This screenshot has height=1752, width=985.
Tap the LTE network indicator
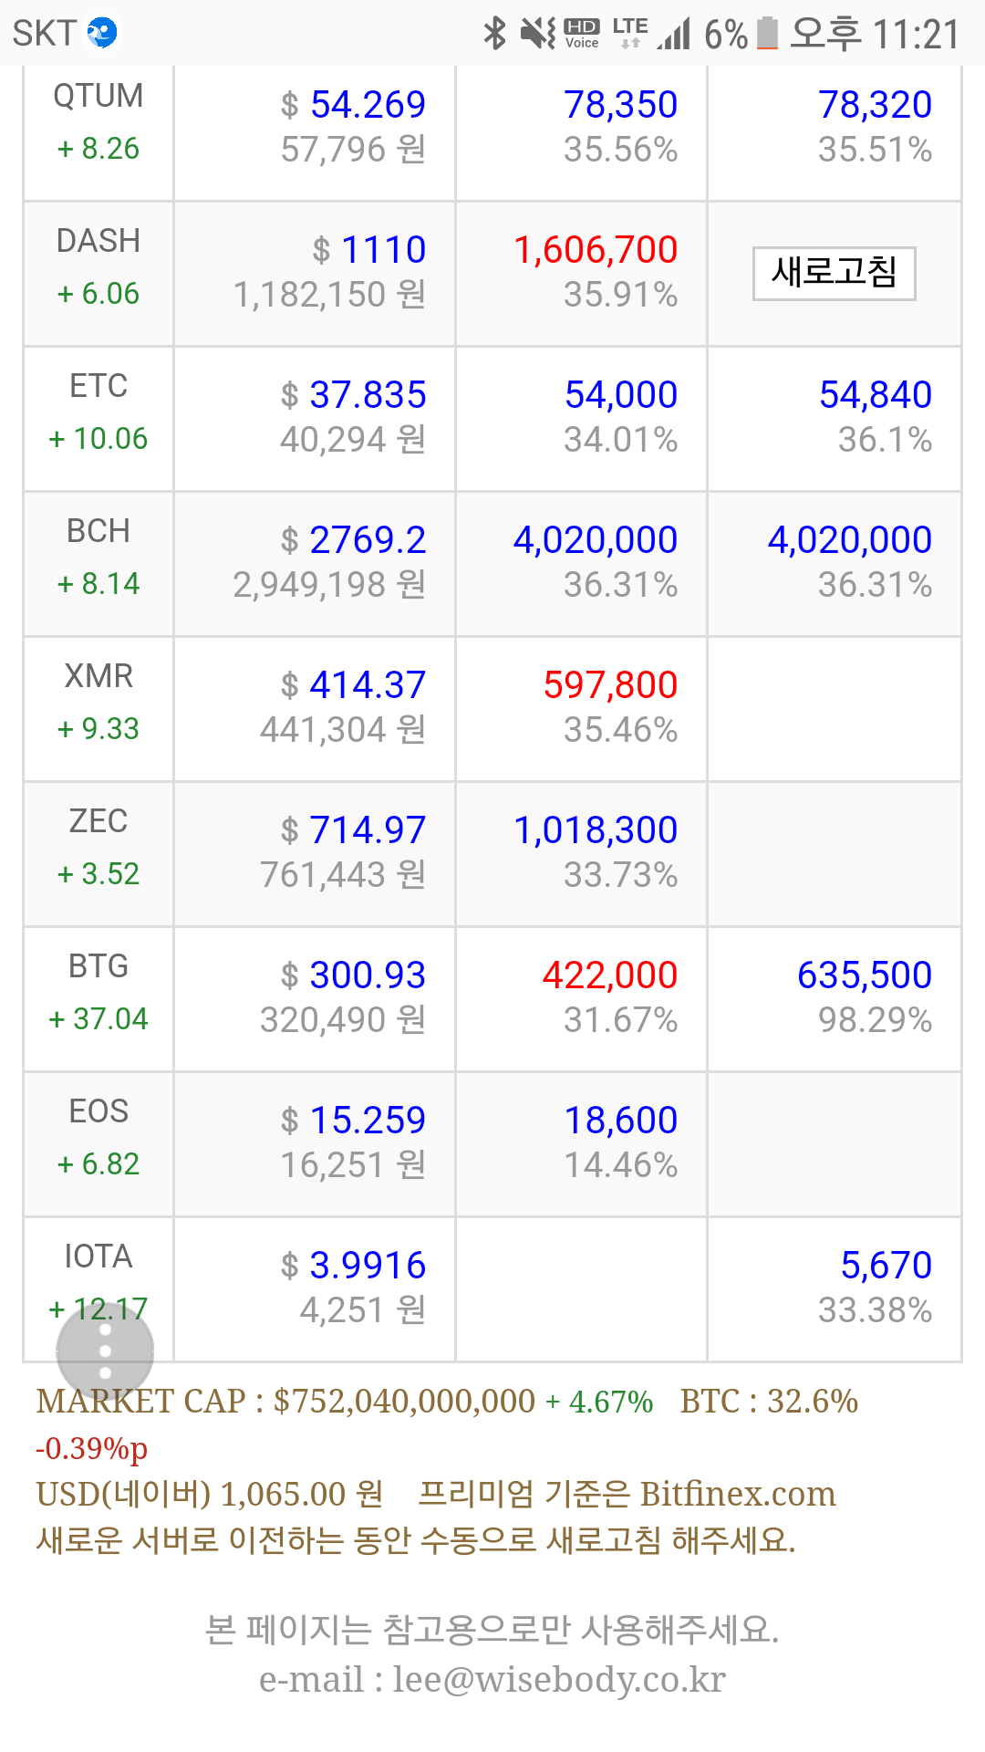[x=629, y=32]
